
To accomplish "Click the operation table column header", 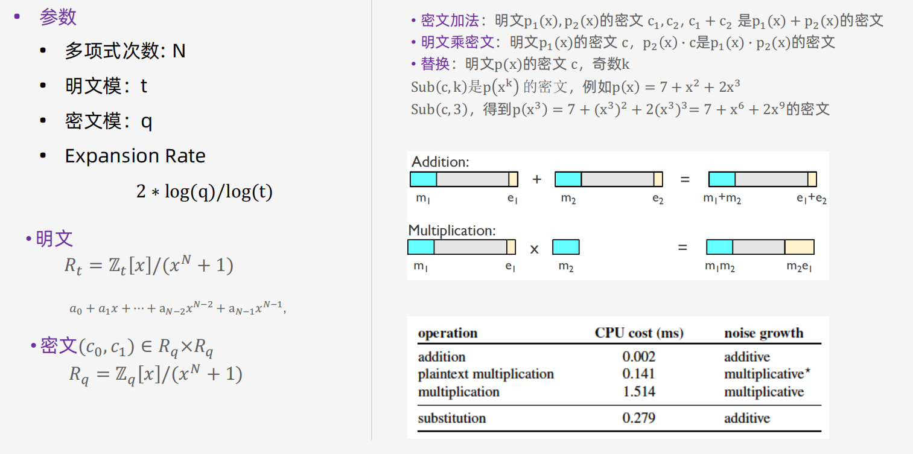I will click(x=447, y=333).
